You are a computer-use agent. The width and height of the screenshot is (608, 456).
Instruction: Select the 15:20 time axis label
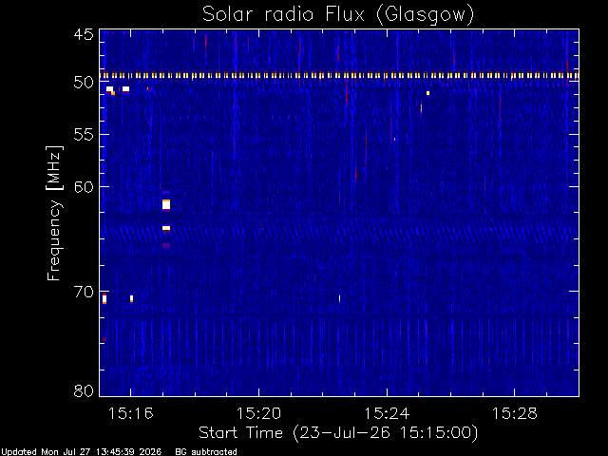click(258, 413)
